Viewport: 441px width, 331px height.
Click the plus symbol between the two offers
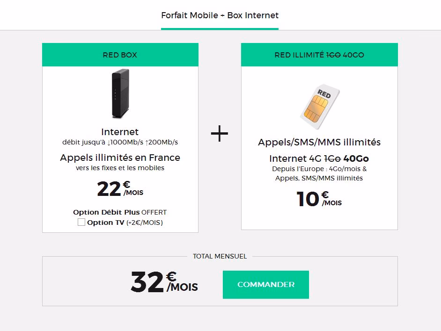pyautogui.click(x=220, y=134)
